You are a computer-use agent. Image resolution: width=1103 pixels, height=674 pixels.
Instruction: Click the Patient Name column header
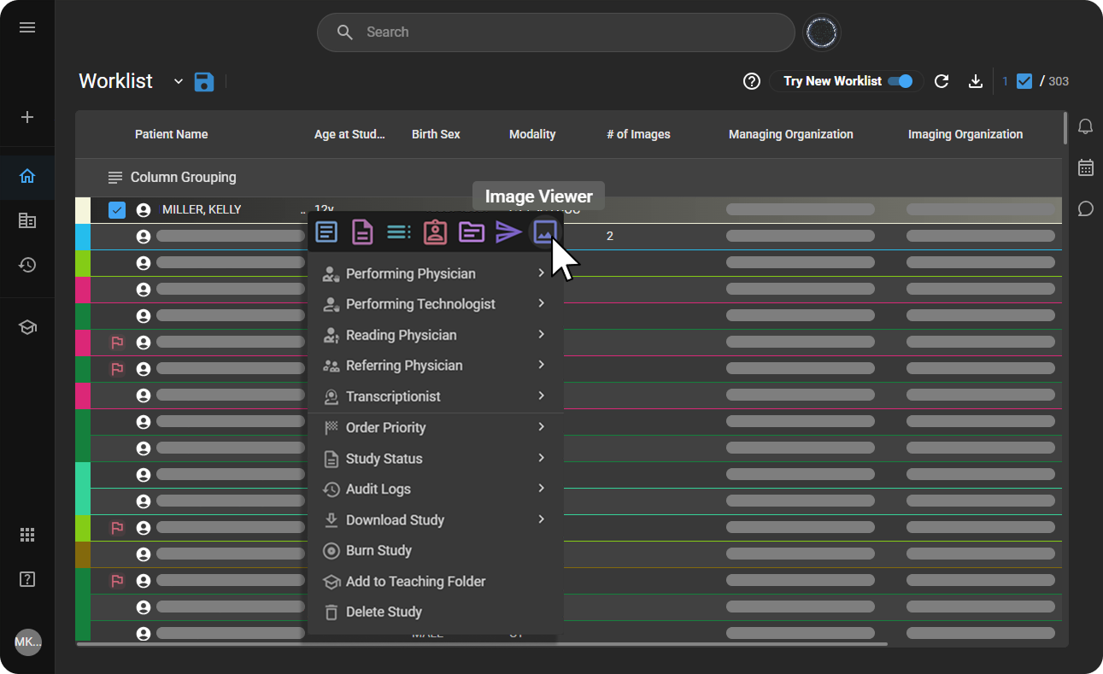click(171, 134)
